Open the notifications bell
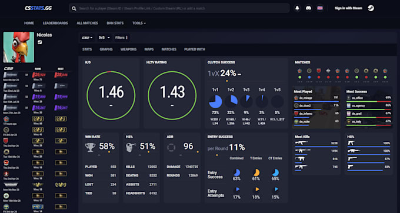Viewport: 400px width, 213px height. pyautogui.click(x=297, y=8)
